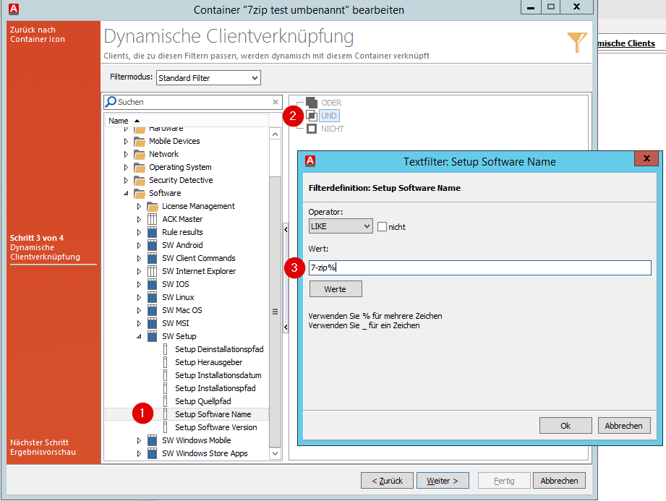Clear the search box with the x
This screenshot has height=501, width=666.
coord(276,102)
